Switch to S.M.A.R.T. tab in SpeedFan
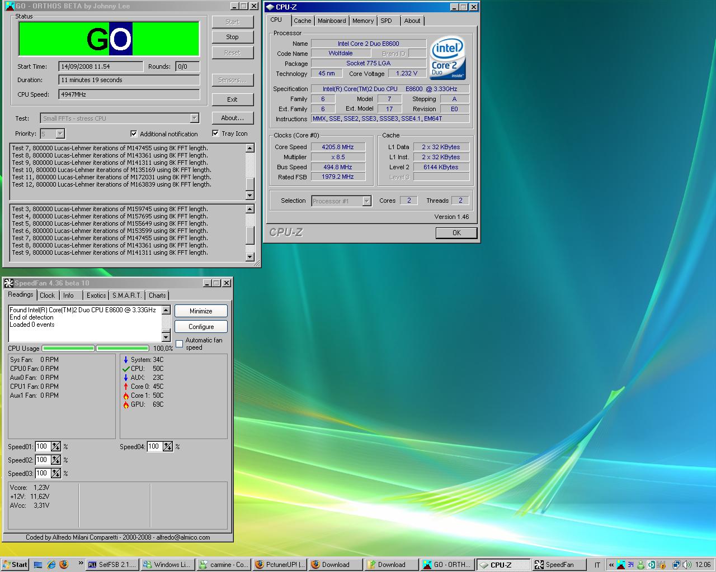 click(127, 295)
